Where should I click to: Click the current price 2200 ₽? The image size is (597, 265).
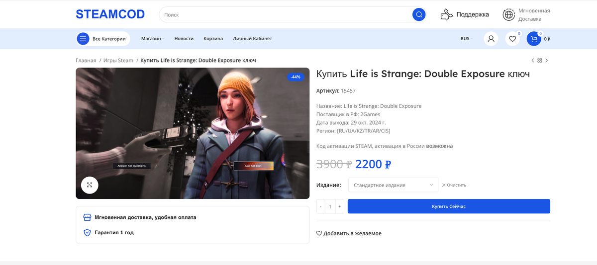point(373,164)
